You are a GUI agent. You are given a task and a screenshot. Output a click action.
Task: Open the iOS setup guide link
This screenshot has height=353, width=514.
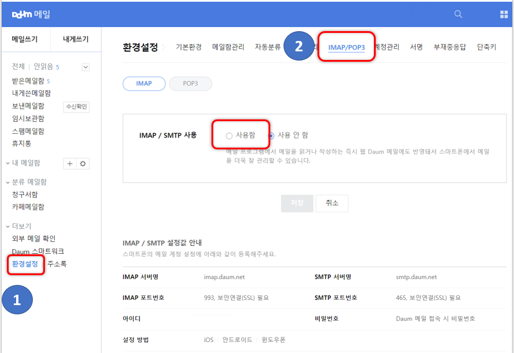point(209,340)
